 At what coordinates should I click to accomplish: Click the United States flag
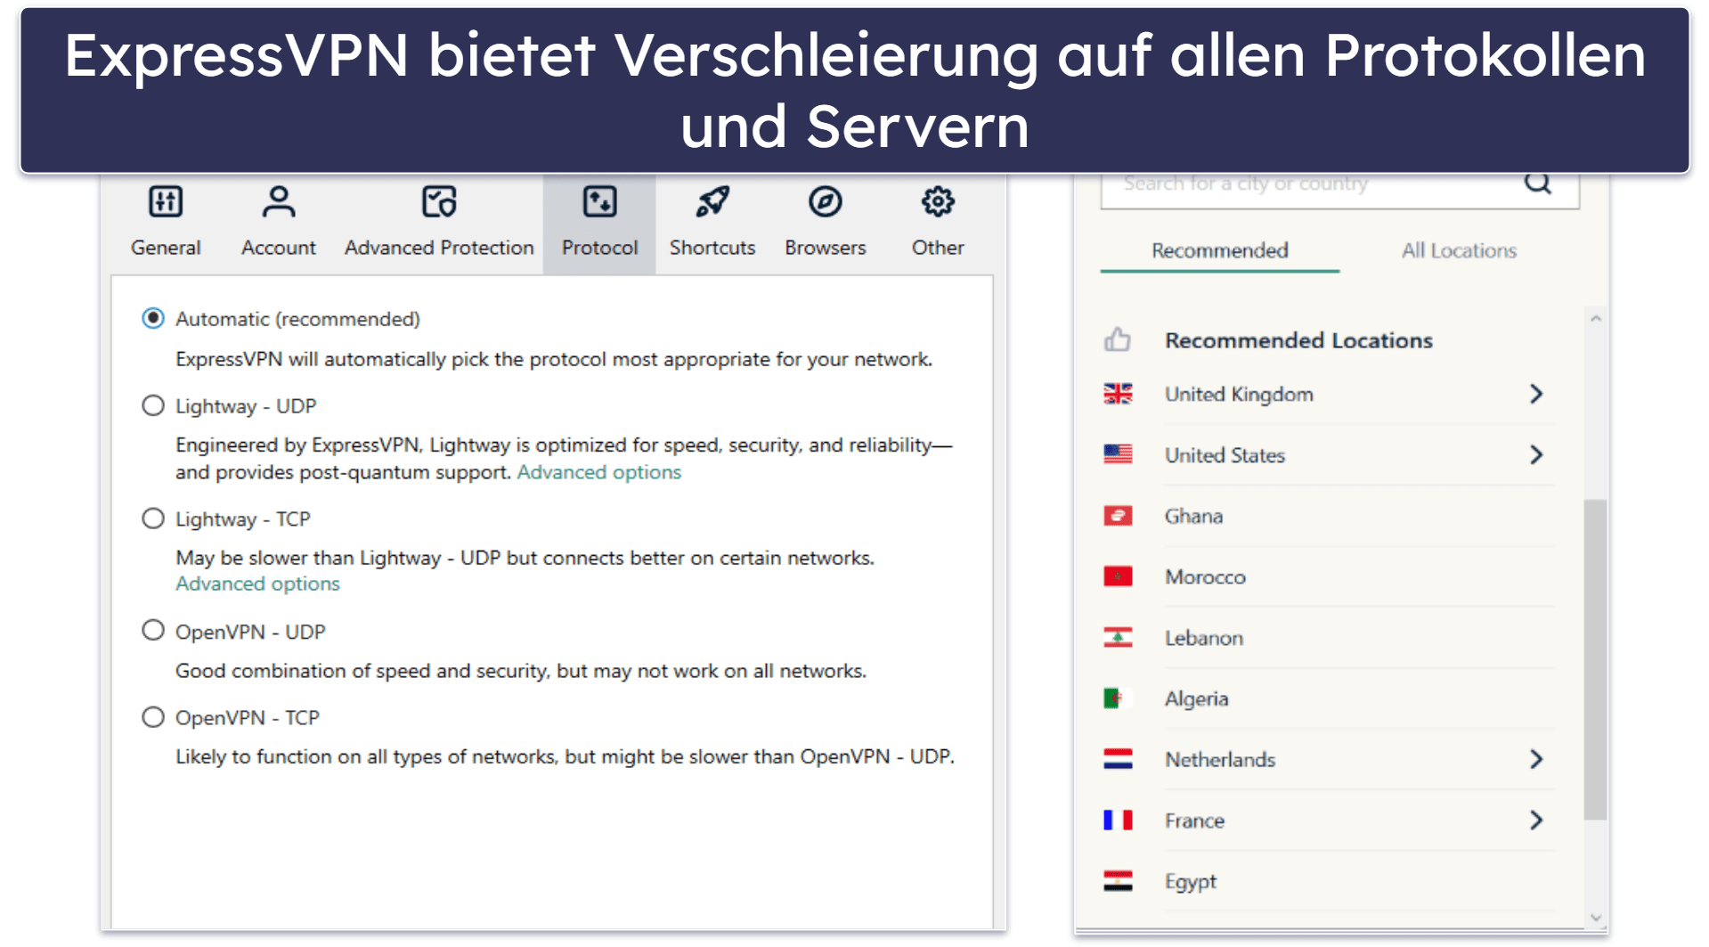pos(1118,454)
